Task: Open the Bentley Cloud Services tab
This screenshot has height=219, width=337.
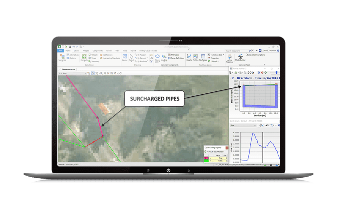Action: pyautogui.click(x=148, y=51)
